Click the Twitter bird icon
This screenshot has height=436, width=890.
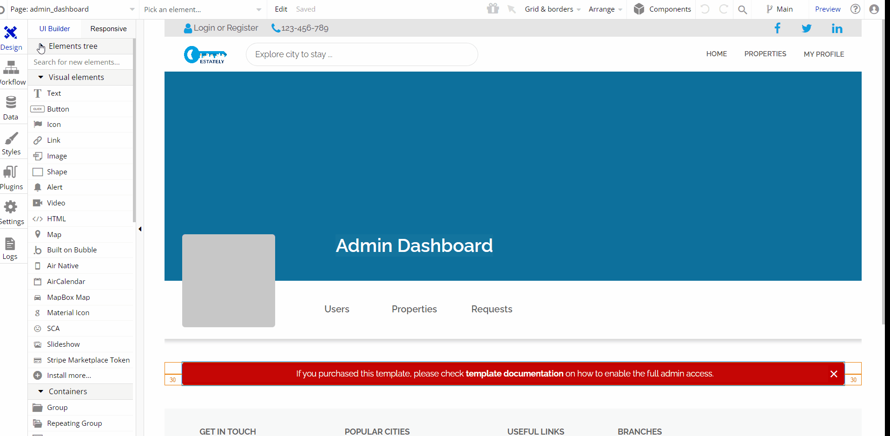point(806,28)
